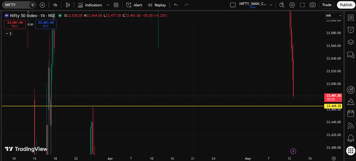Open the alerts clock panel icon
356x161 pixels.
point(350,30)
